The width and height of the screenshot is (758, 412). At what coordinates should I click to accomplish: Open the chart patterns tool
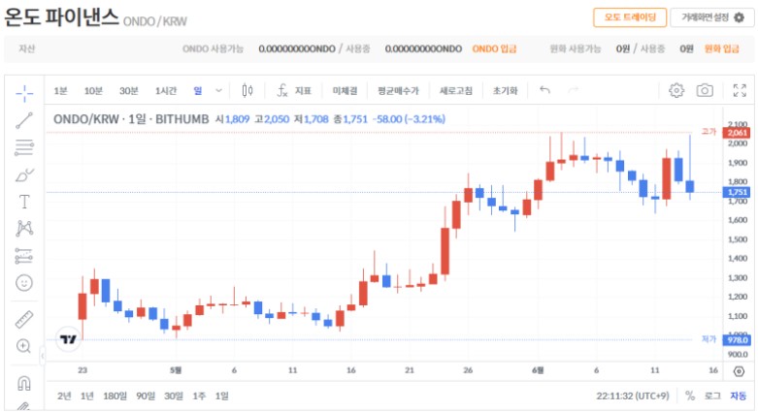(24, 228)
